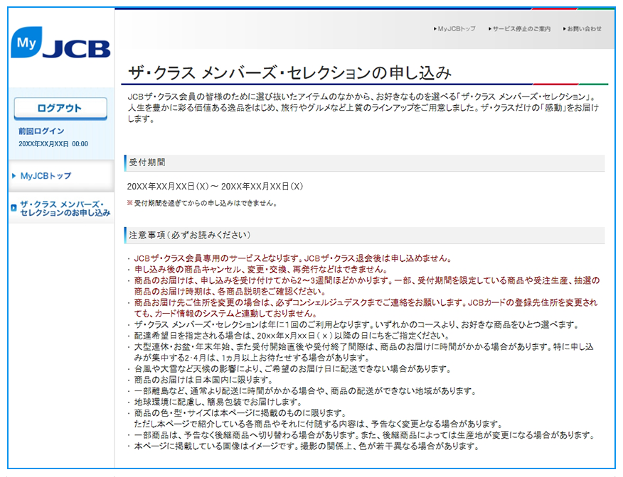Click the note 受付期間を過ぎてからの申し込みはできません
Viewport: 623px width, 477px height.
(202, 203)
